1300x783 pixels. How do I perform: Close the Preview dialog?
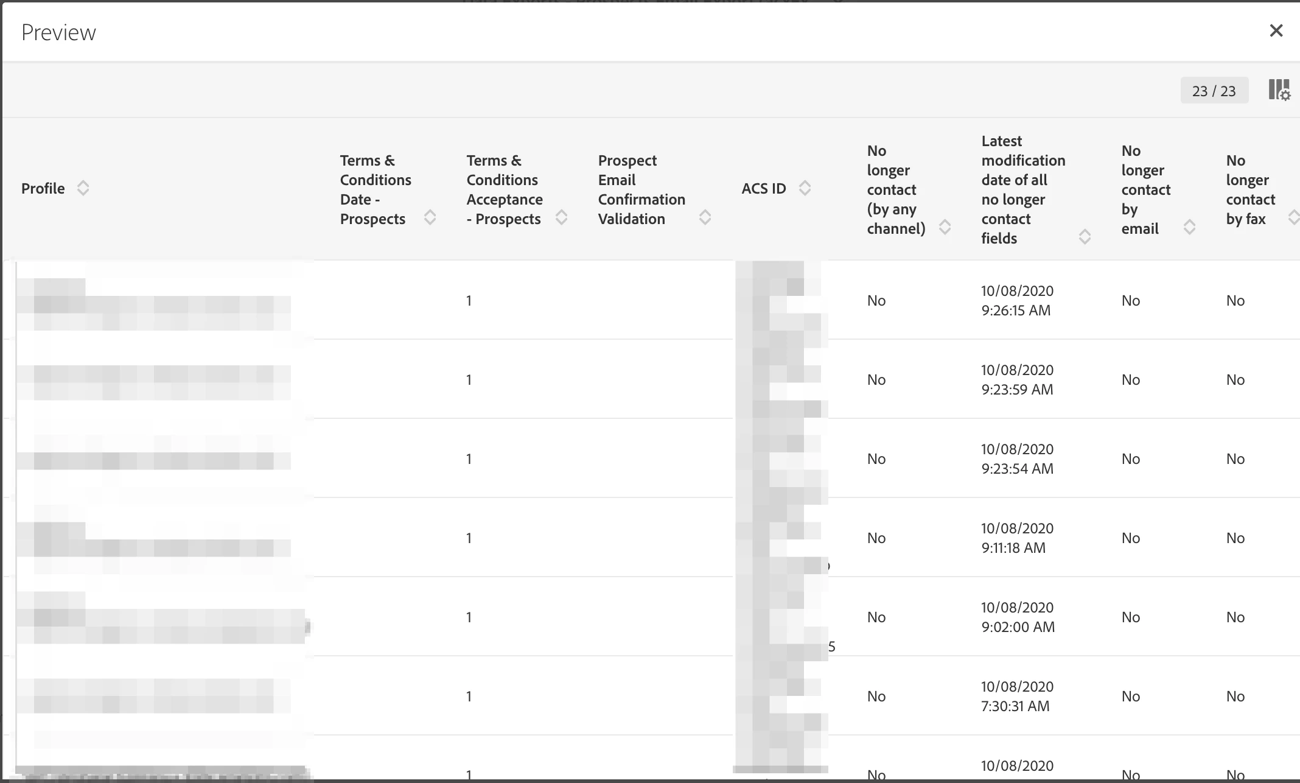tap(1276, 30)
